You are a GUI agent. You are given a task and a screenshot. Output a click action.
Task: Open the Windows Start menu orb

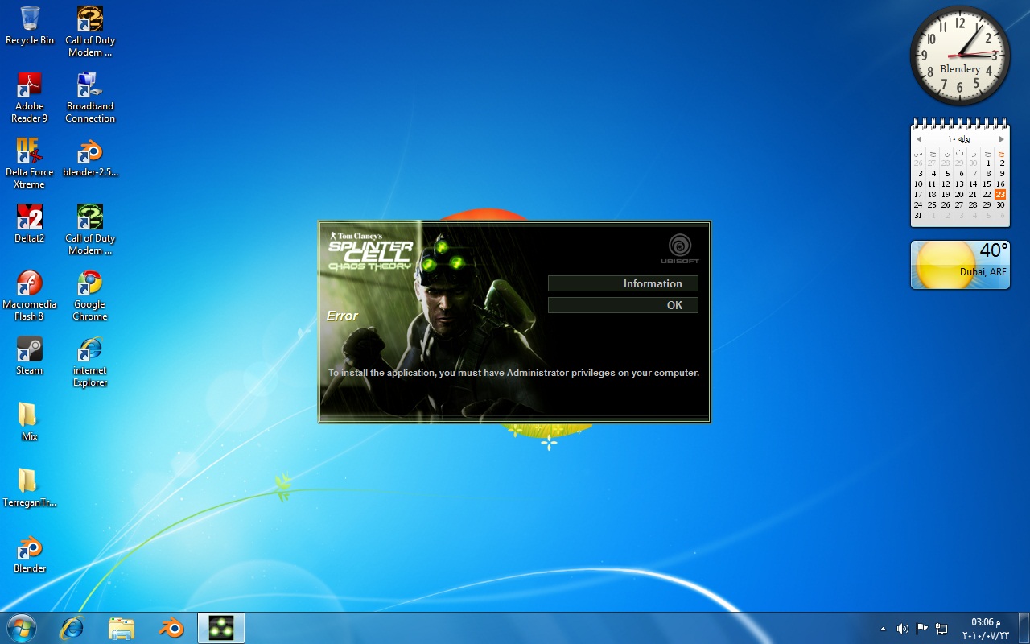point(21,628)
